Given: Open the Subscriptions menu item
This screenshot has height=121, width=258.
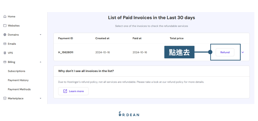Looking at the screenshot, I should click(17, 71).
